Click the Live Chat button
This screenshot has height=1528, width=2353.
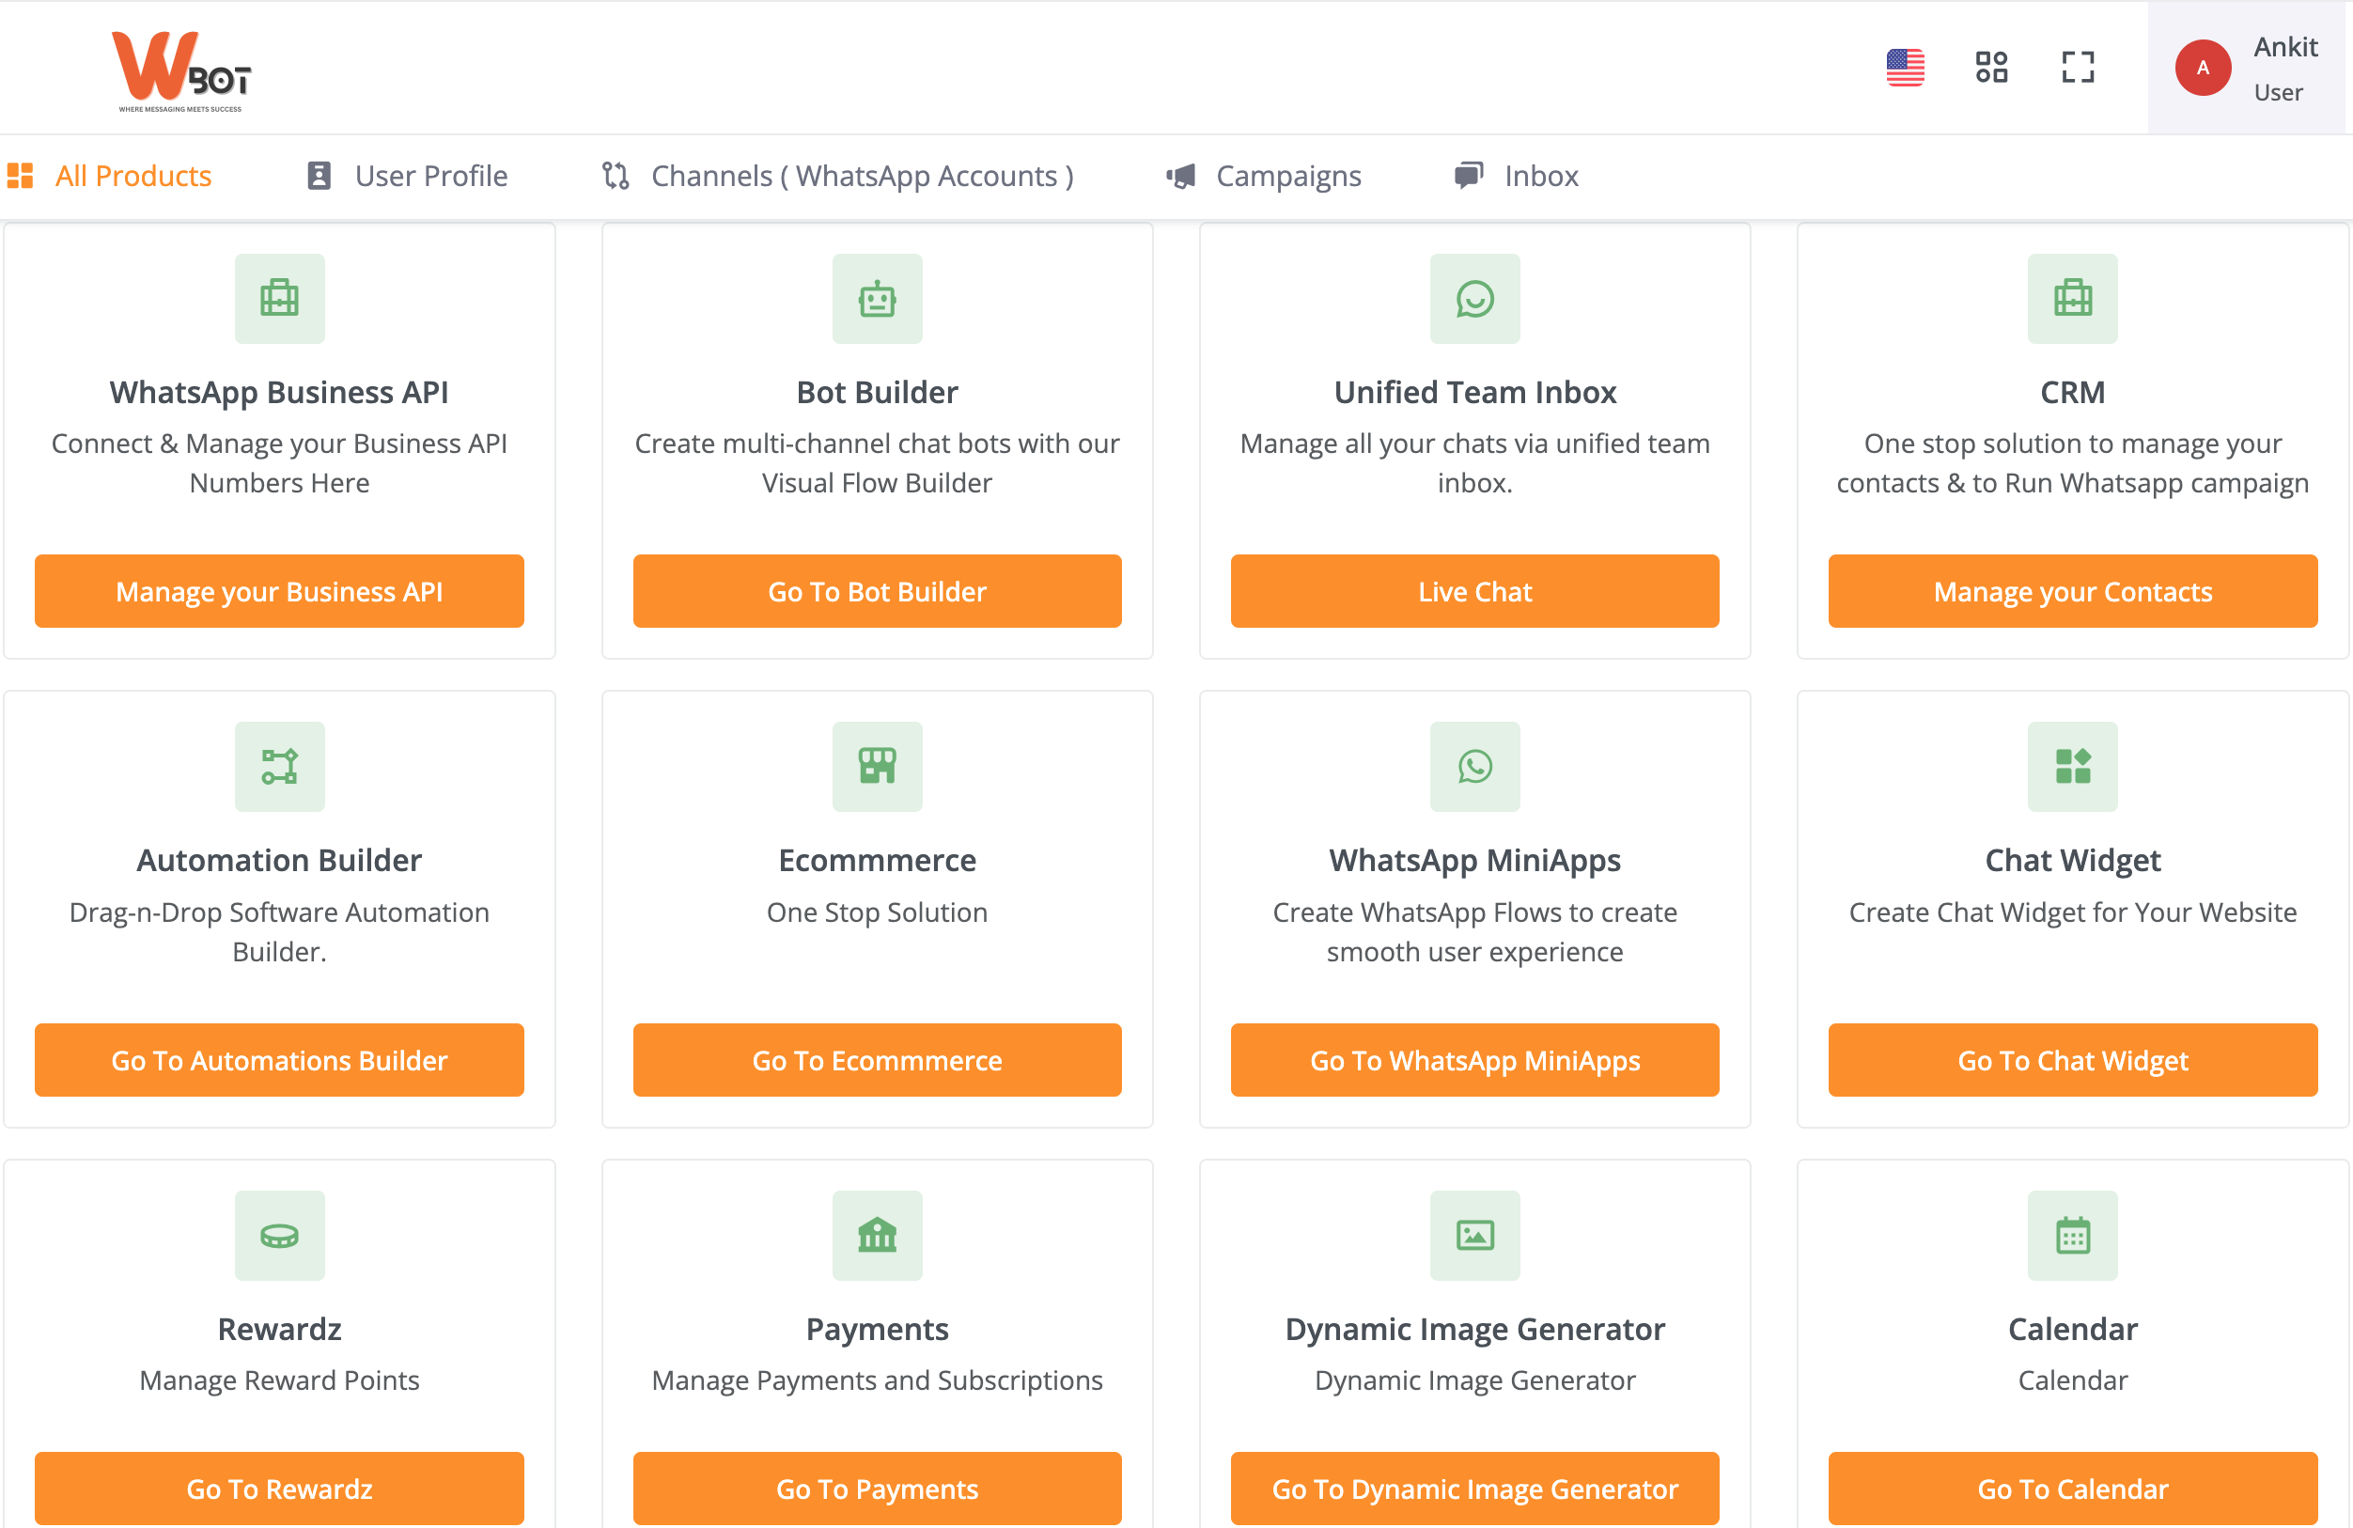coord(1474,591)
